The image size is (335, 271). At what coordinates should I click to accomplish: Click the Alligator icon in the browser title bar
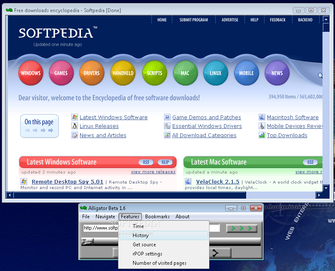point(9,10)
